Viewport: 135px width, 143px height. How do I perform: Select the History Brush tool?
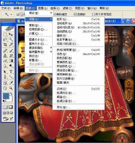coord(11,56)
